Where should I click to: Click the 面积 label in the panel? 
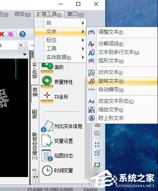[x=59, y=67]
